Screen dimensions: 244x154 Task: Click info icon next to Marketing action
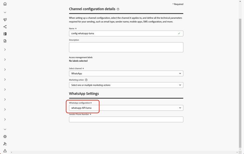pyautogui.click(x=86, y=80)
